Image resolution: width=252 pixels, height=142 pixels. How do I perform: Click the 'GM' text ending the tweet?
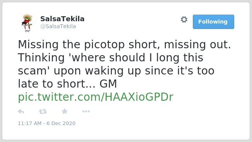click(108, 84)
